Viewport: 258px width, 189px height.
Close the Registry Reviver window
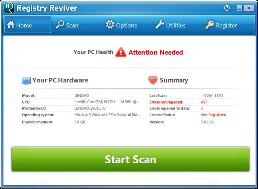[249, 8]
